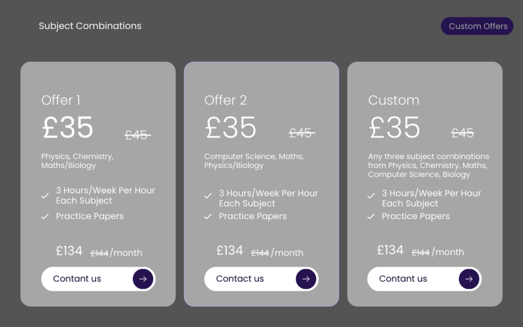Select the Subject Combinations tab
Screen dimensions: 523x327
pos(90,26)
